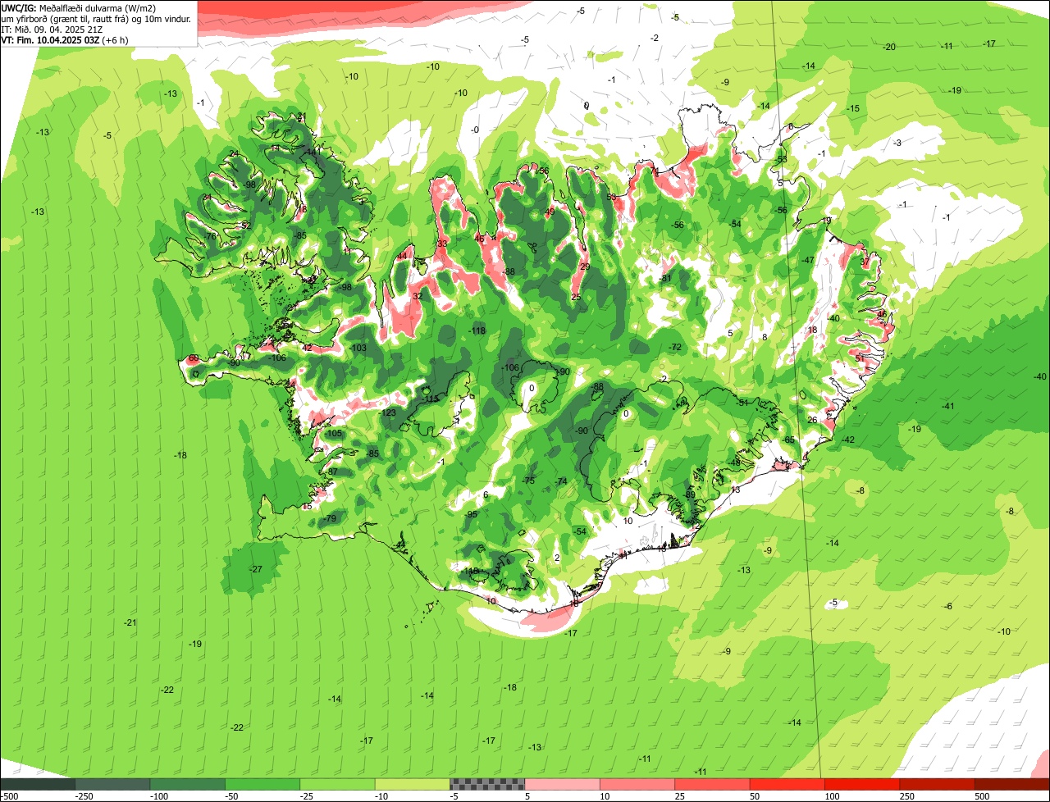Select the initial time line 'IT: Mið. 09. 04. 2025 21Z'
Image resolution: width=1050 pixels, height=802 pixels.
[52, 29]
